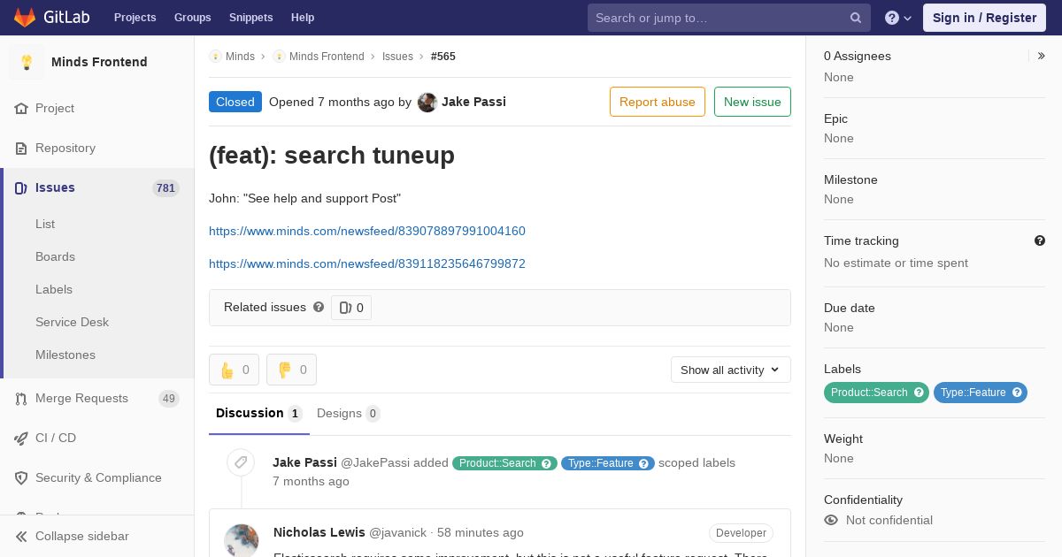
Task: Click the Not confidential eye icon
Action: tap(831, 520)
